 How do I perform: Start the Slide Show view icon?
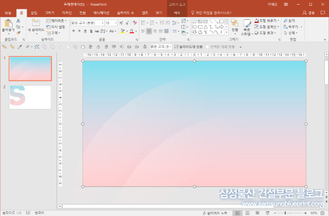click(x=267, y=213)
